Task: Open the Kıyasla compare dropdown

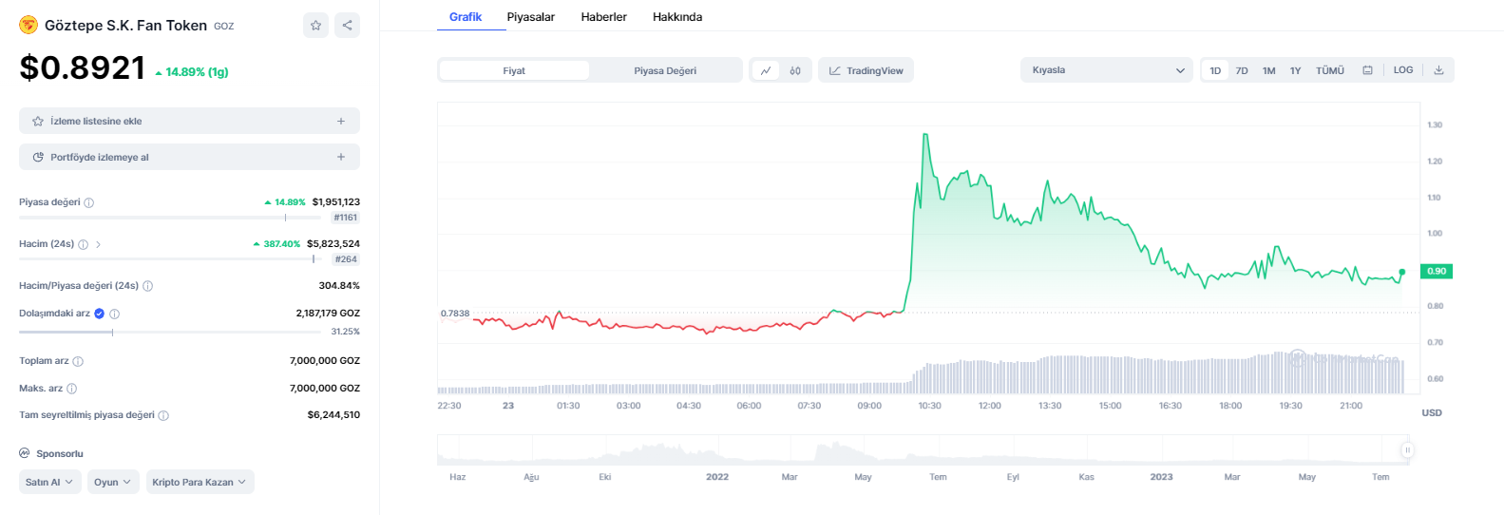Action: (1107, 70)
